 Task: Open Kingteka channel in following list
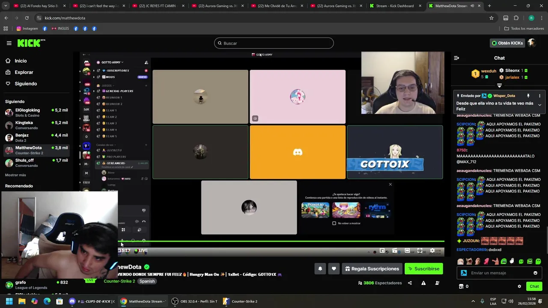click(x=36, y=125)
